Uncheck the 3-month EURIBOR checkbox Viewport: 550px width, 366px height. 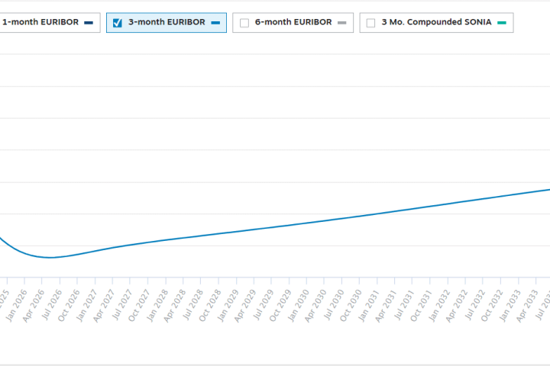pyautogui.click(x=118, y=23)
